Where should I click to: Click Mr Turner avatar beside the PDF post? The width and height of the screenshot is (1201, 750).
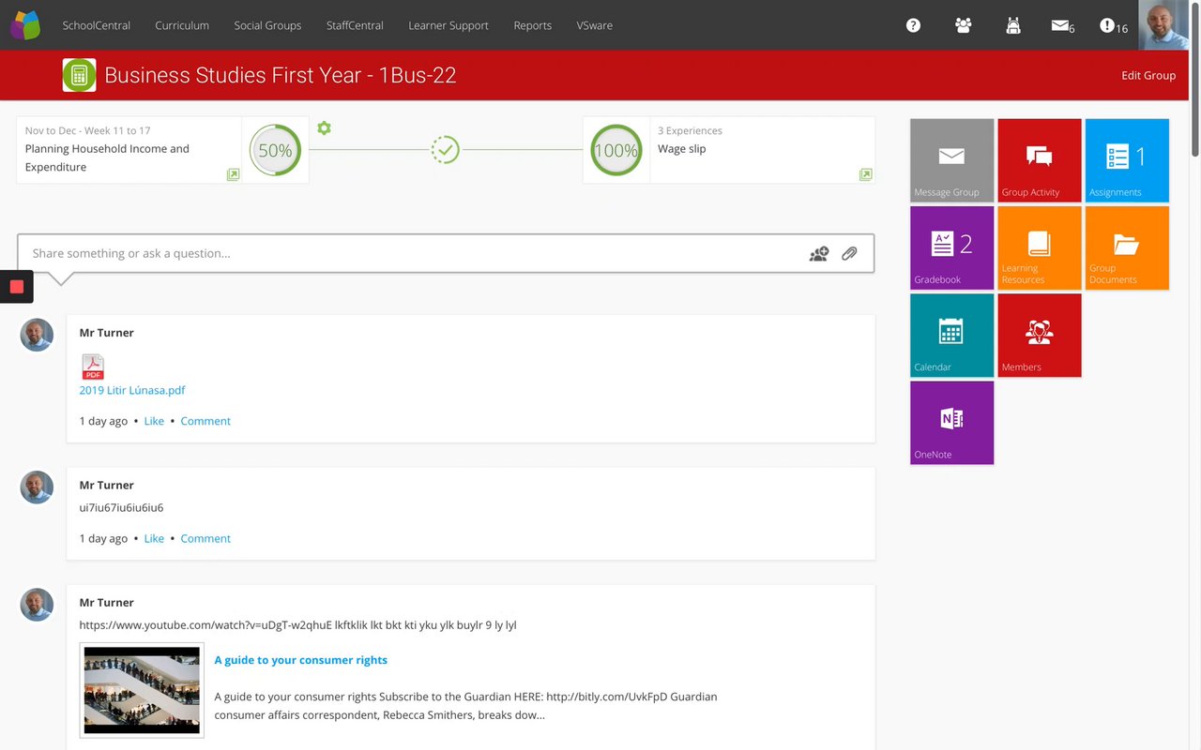37,335
